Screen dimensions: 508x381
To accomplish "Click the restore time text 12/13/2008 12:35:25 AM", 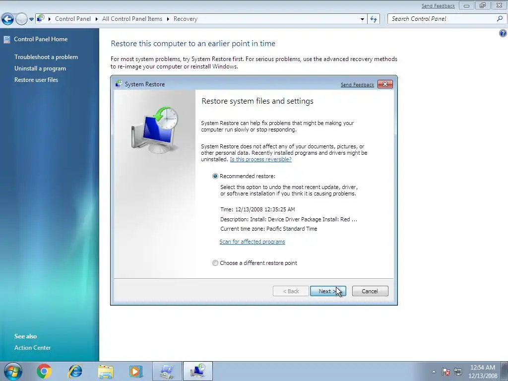I will pos(265,210).
